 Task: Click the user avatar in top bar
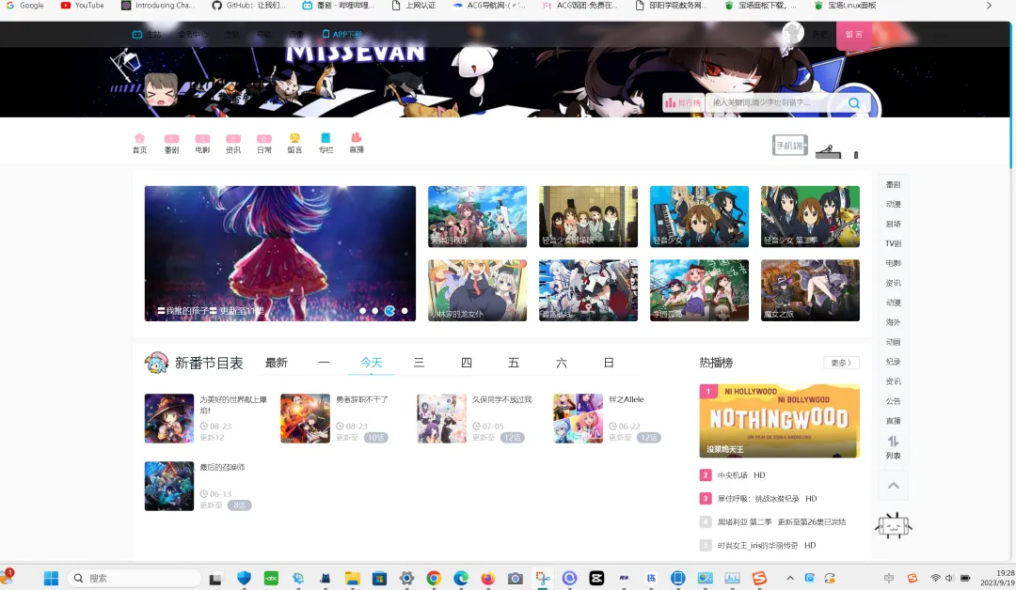[792, 33]
